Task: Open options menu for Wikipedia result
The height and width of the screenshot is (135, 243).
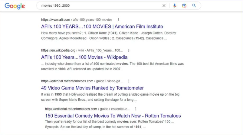Action: [129, 50]
